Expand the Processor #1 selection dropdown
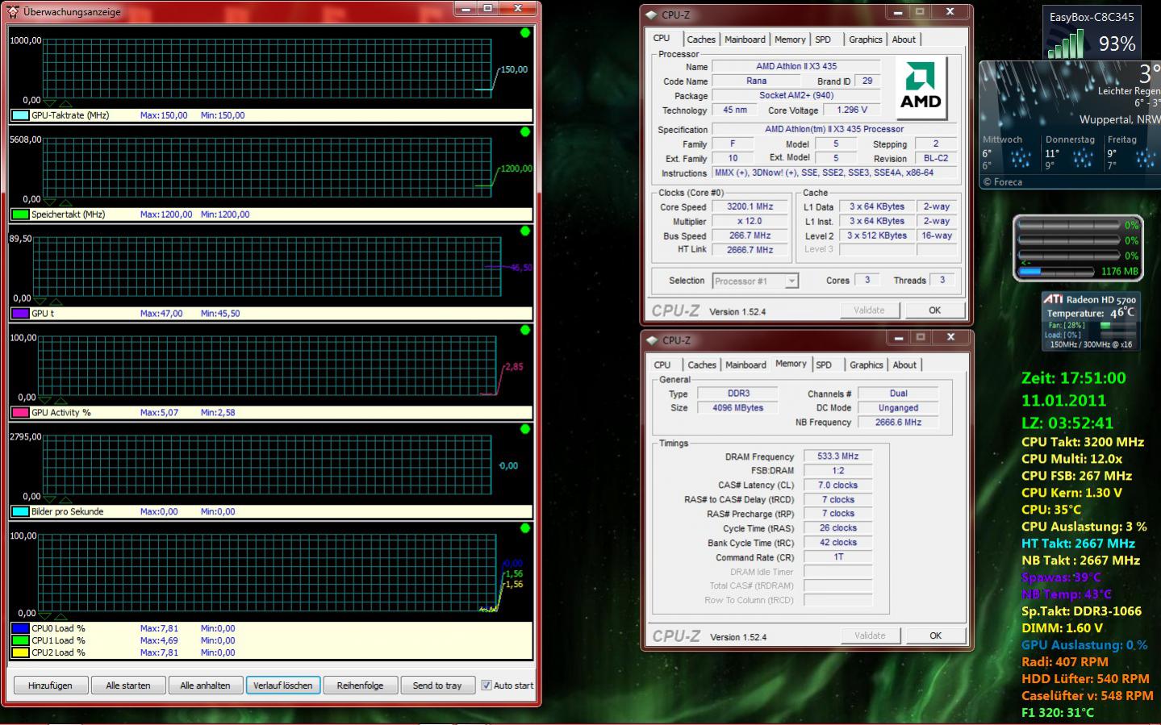Viewport: 1161px width, 725px height. pyautogui.click(x=791, y=281)
